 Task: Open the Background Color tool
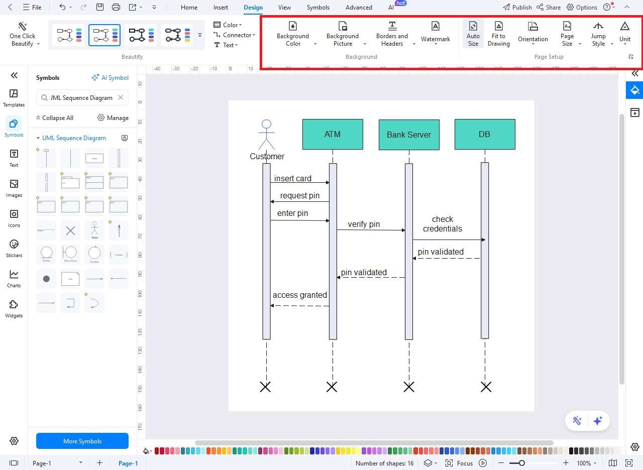click(x=293, y=34)
